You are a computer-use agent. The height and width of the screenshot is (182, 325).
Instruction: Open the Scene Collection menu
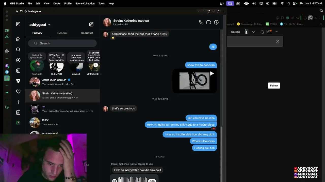[x=85, y=4]
